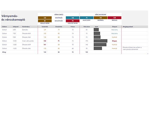Select the high blood sugar value 150
Viewport: 149px width, 114px height.
[x=115, y=18]
